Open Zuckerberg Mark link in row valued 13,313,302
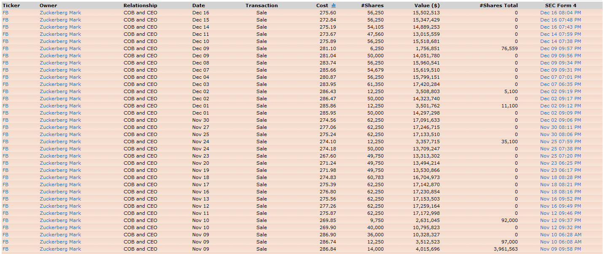Screen dimensions: 603x254 pos(60,156)
